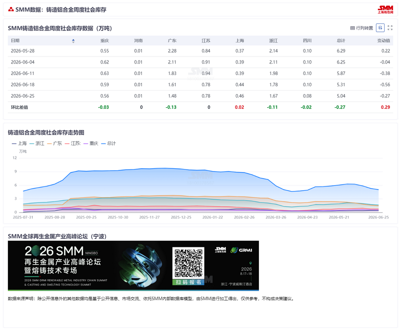This screenshot has height=331, width=401.
Task: Click the SMM全球再生金属产业高峰论坛 heading
Action: click(x=57, y=236)
